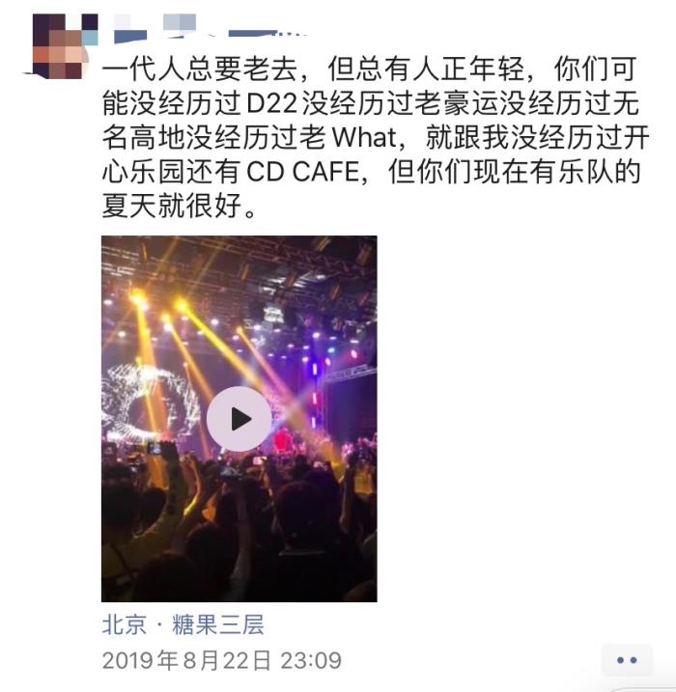676x692 pixels.
Task: Click the red-lit performer on stage
Action: tap(281, 441)
